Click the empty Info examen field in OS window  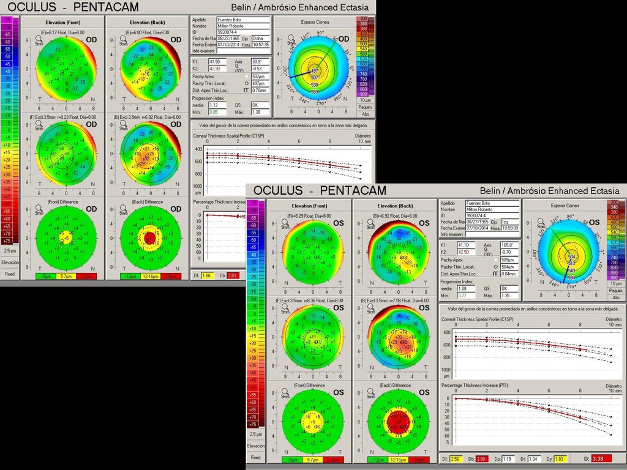click(492, 234)
